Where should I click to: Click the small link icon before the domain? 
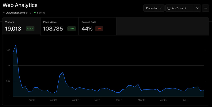coord(4,12)
